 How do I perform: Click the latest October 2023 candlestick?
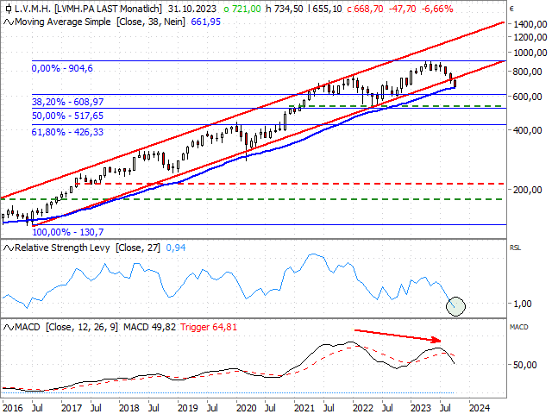click(455, 84)
